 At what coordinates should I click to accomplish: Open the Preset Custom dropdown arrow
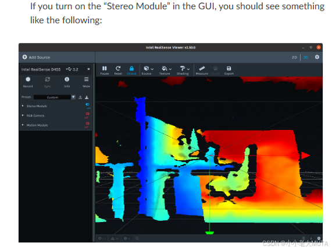pyautogui.click(x=73, y=97)
